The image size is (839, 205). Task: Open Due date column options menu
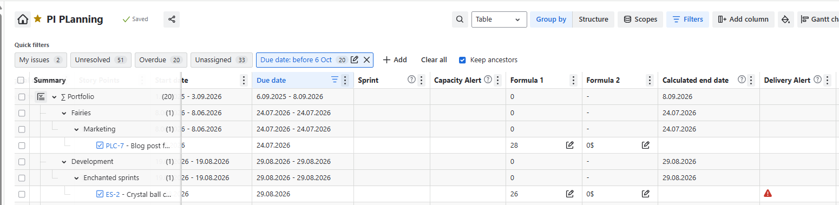pyautogui.click(x=345, y=80)
